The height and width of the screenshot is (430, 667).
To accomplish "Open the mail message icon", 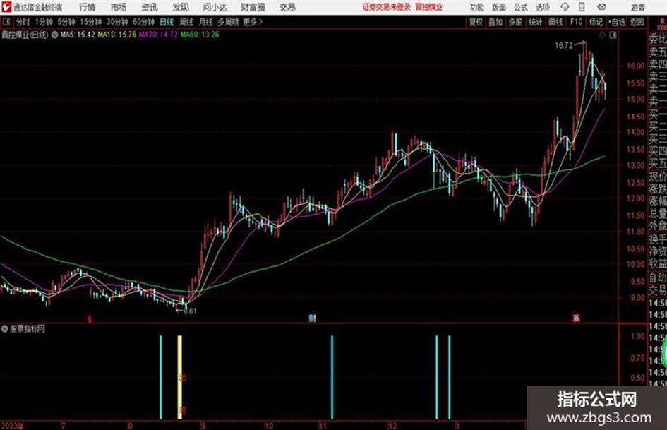I will (601, 7).
